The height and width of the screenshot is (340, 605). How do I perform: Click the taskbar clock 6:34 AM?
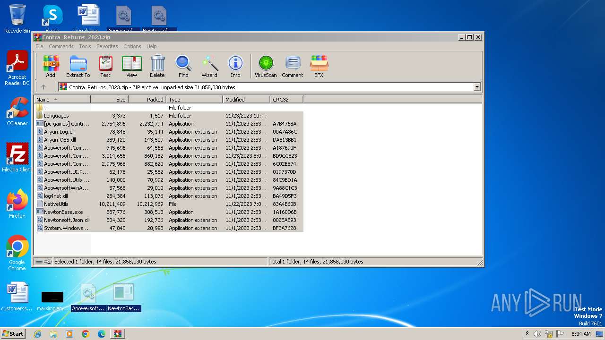point(581,334)
